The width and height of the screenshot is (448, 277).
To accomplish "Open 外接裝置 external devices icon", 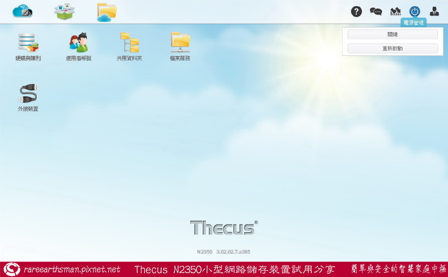I will pos(28,97).
